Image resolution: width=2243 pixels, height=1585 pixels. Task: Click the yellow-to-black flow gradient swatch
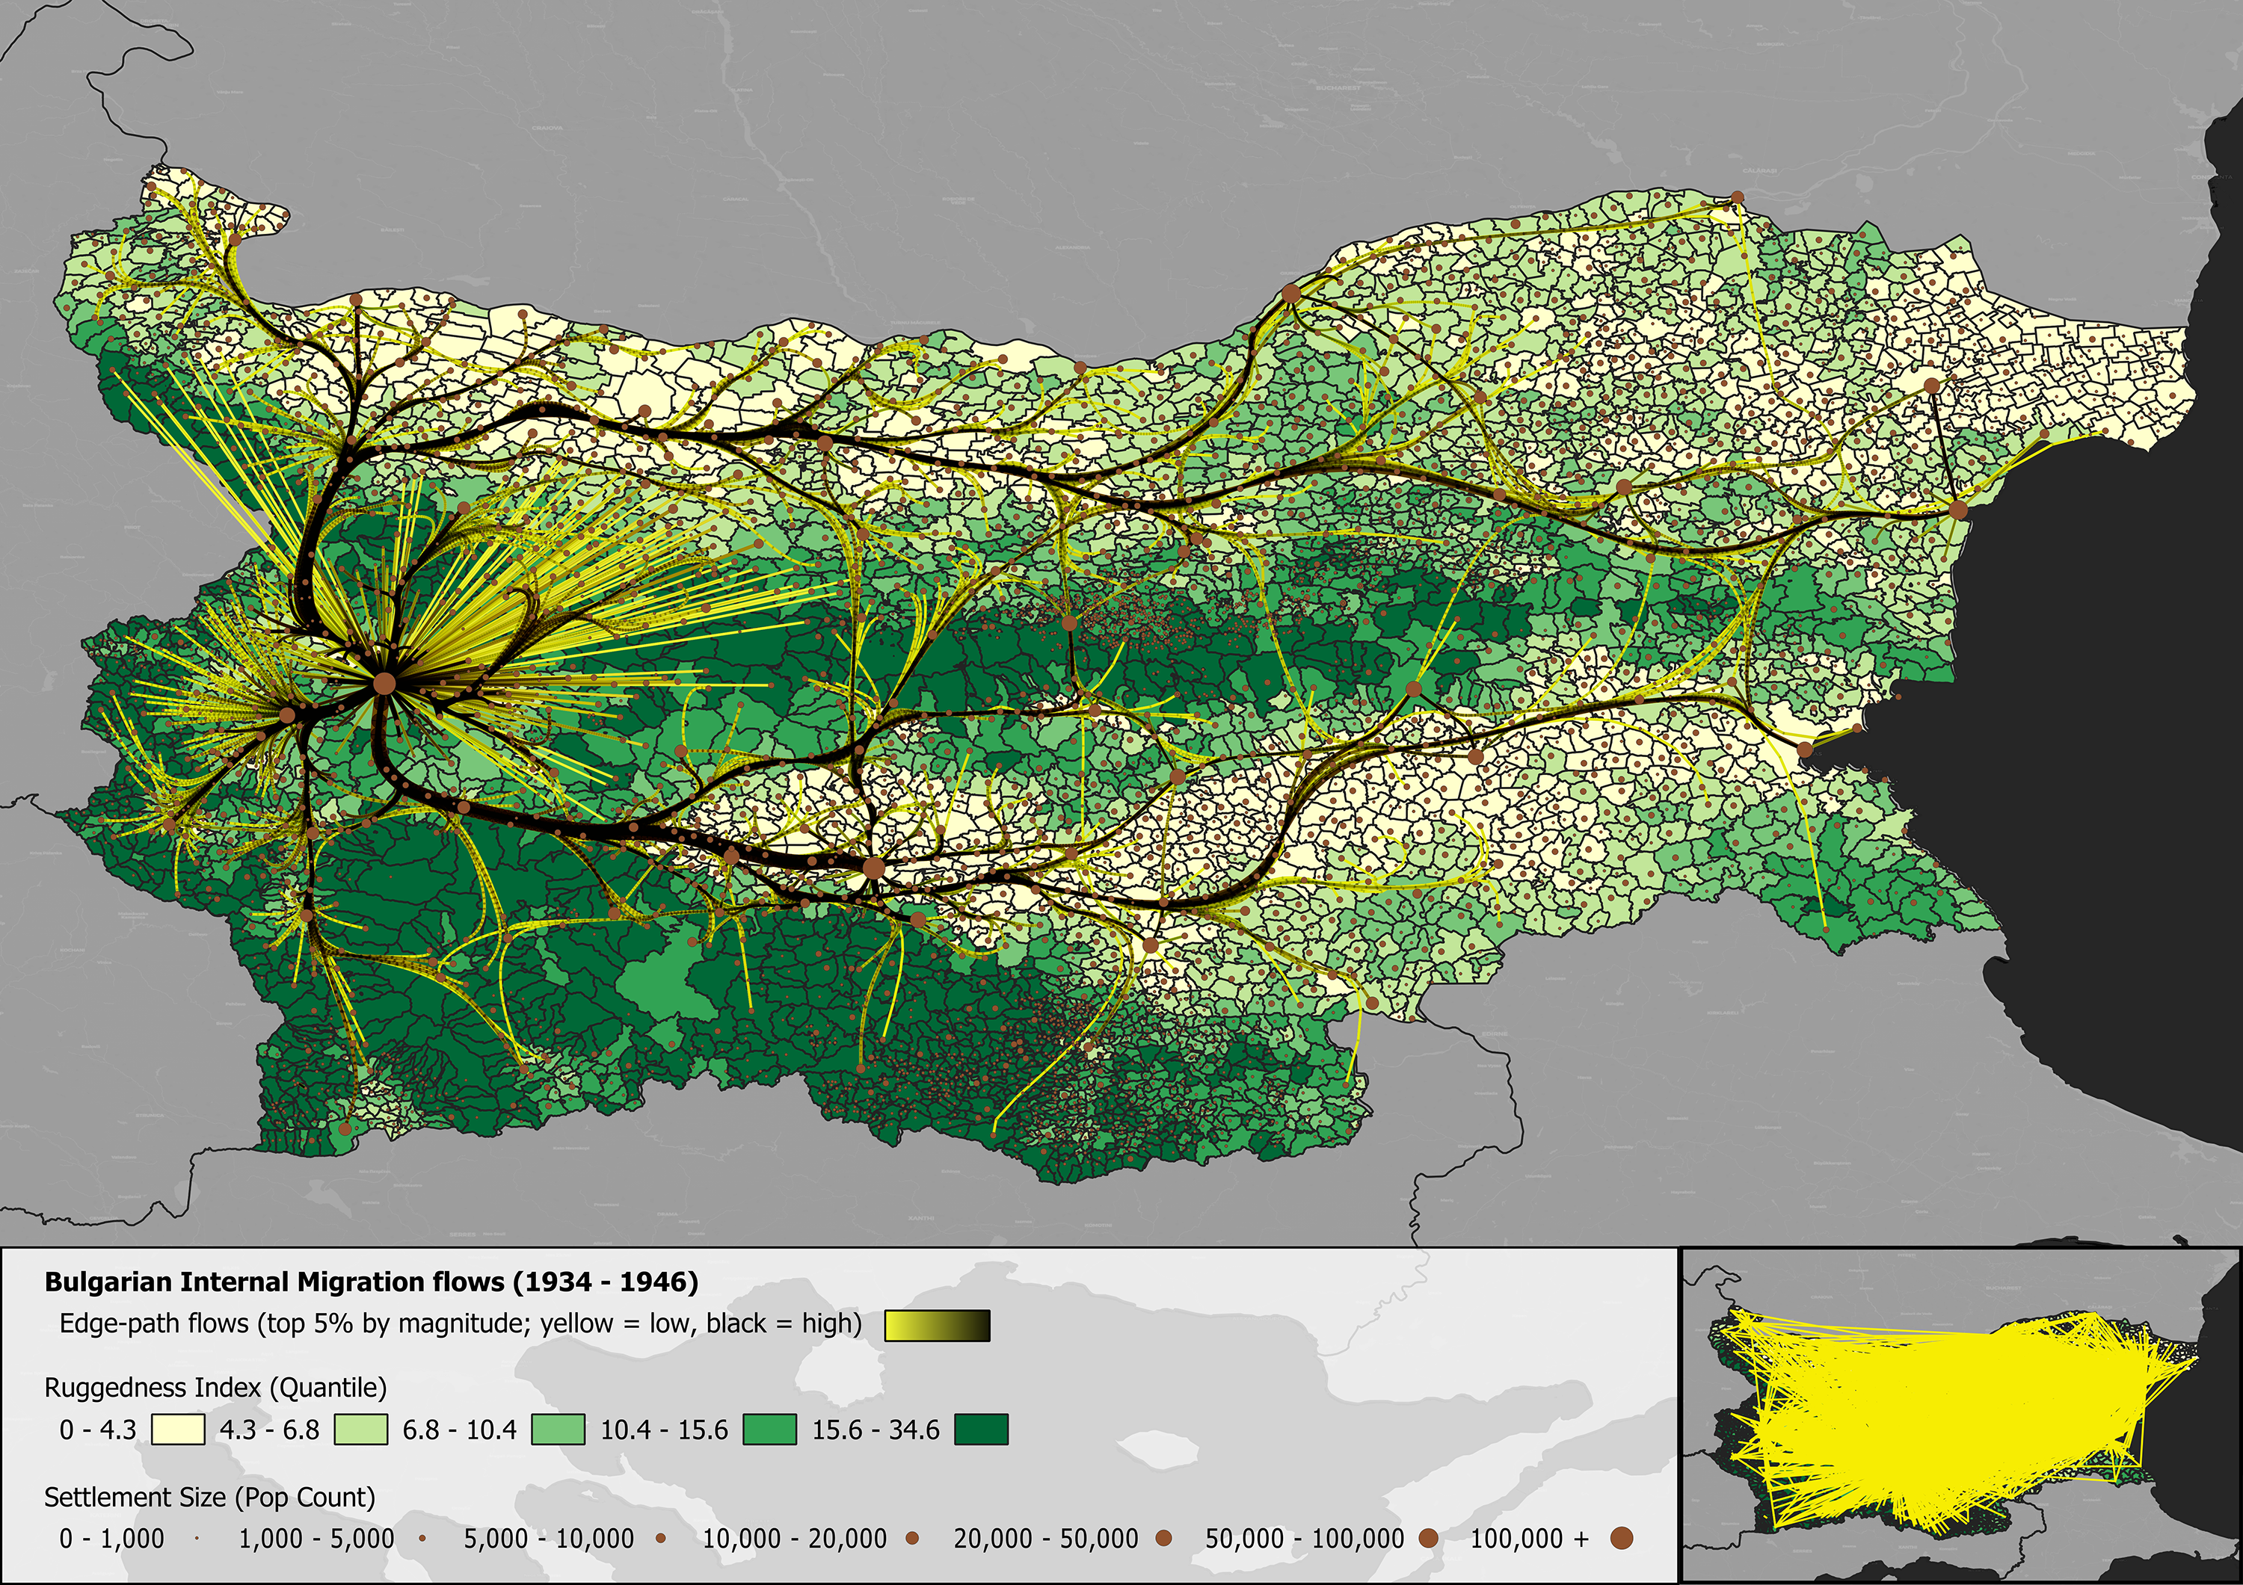click(x=937, y=1325)
